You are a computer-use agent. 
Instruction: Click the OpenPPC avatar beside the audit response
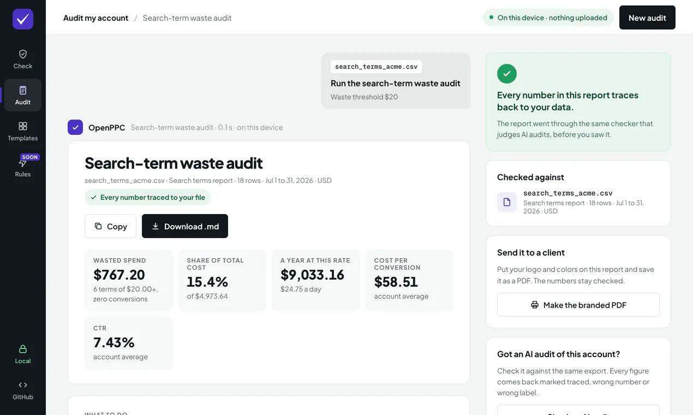[75, 127]
